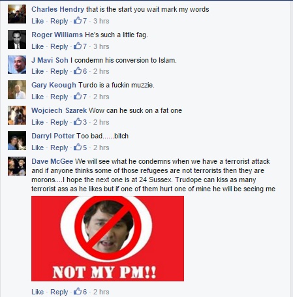The height and width of the screenshot is (297, 293).
Task: Open Wojciech Szarek's dog profile picture
Action: [x=17, y=116]
